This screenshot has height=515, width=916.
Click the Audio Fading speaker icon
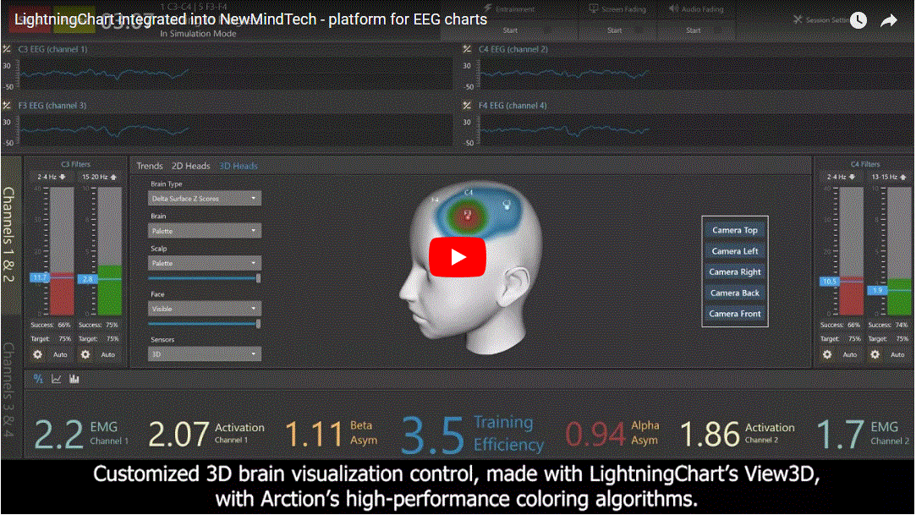pos(673,8)
